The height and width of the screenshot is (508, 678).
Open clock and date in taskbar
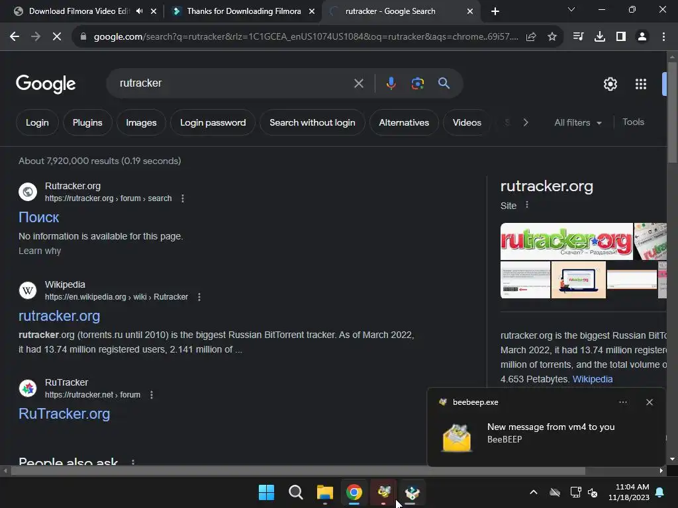(629, 492)
